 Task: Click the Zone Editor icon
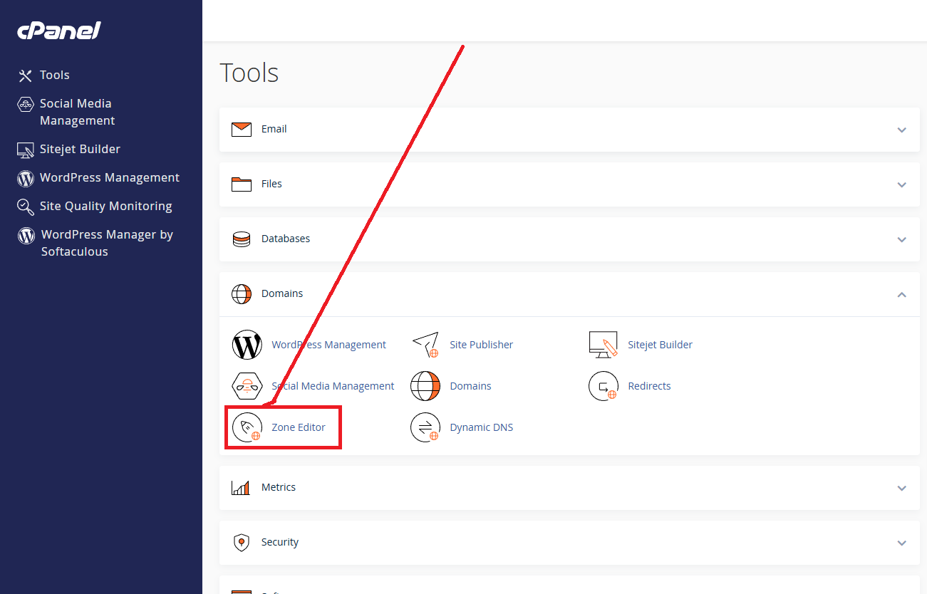(247, 427)
